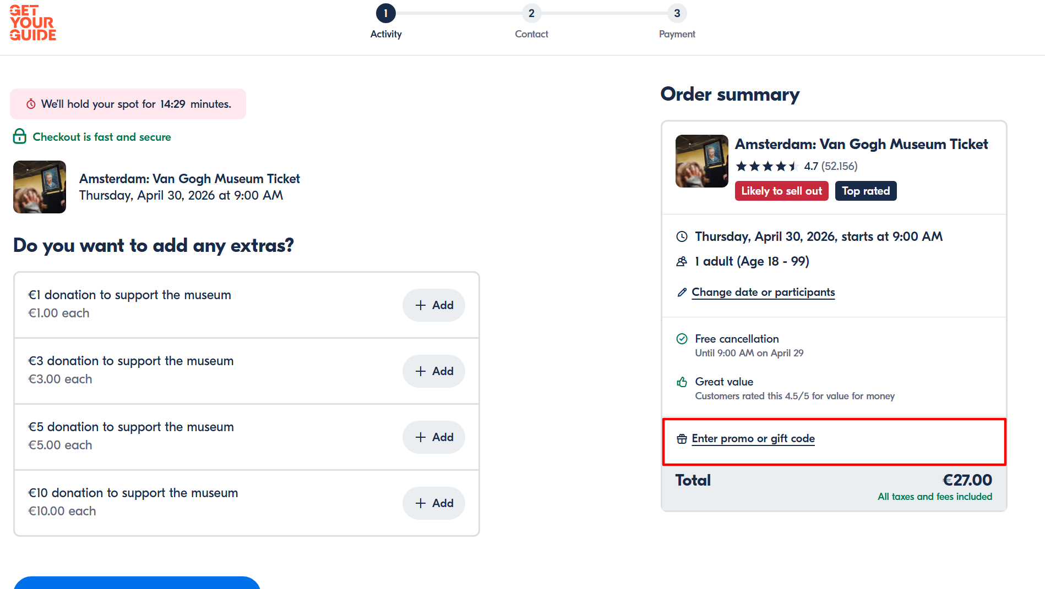
Task: Click the green Free cancellation checkmark icon
Action: click(x=682, y=338)
